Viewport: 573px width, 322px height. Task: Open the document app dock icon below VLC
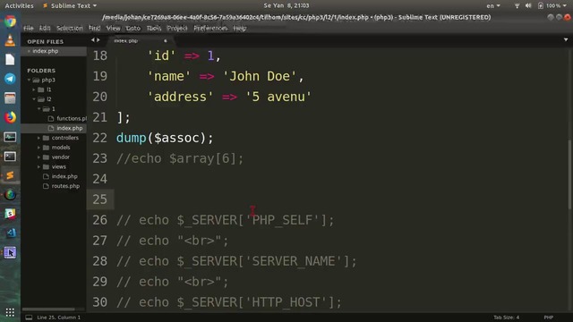10,60
